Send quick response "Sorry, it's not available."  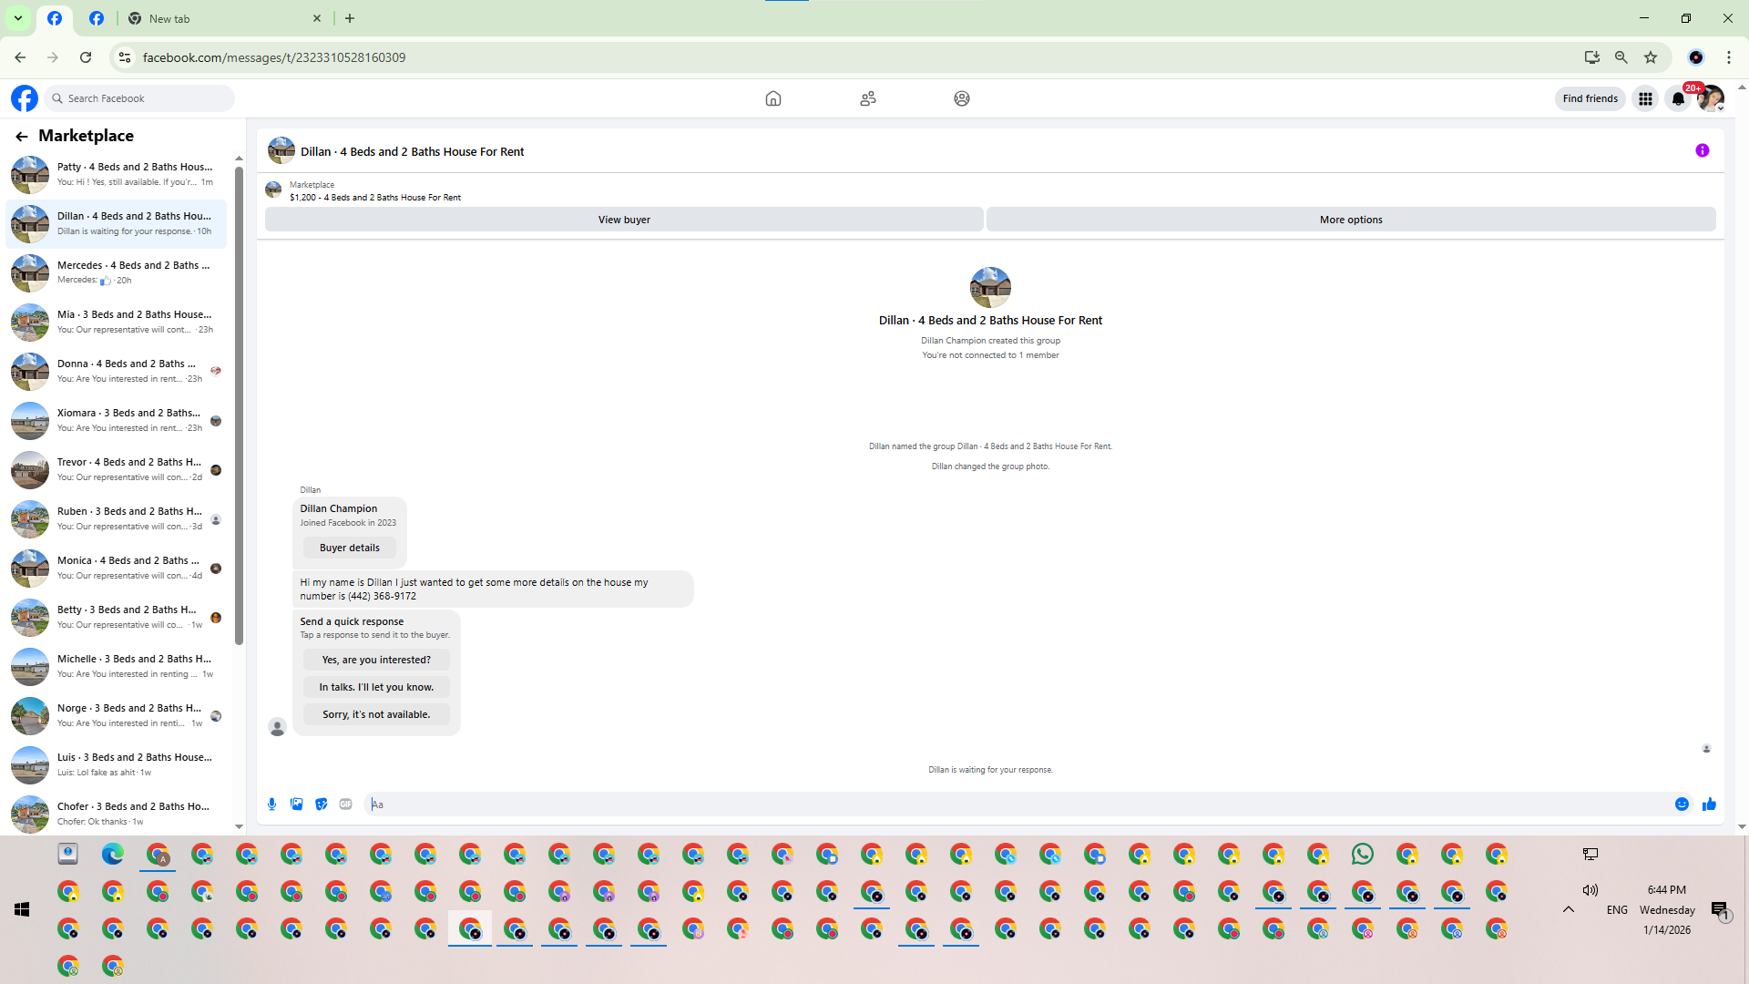pos(376,714)
